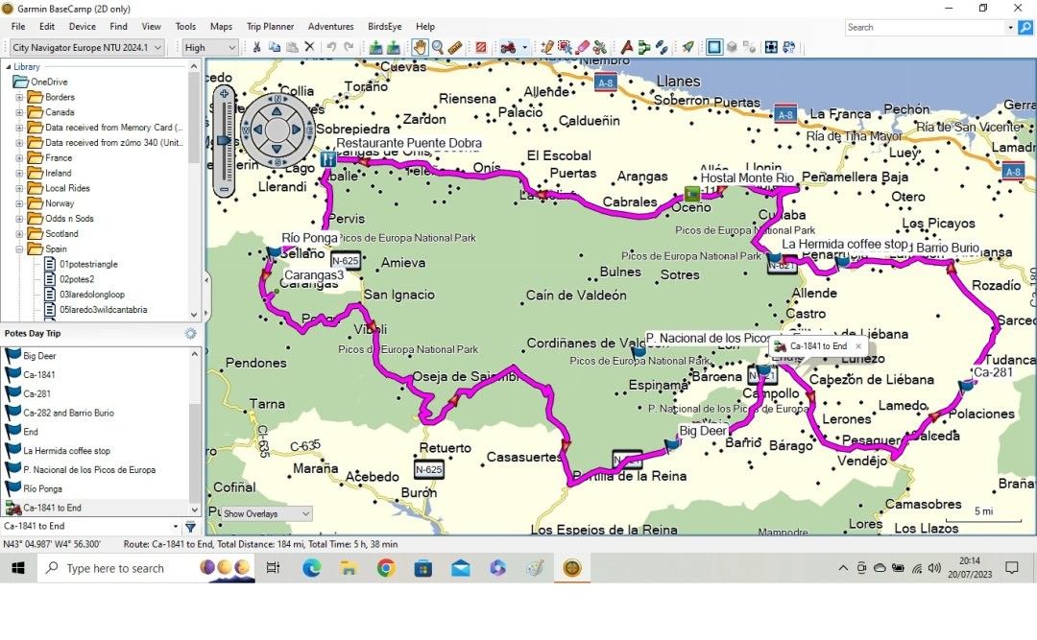Select the Measure ruler tool
This screenshot has height=640, width=1037.
tap(455, 48)
